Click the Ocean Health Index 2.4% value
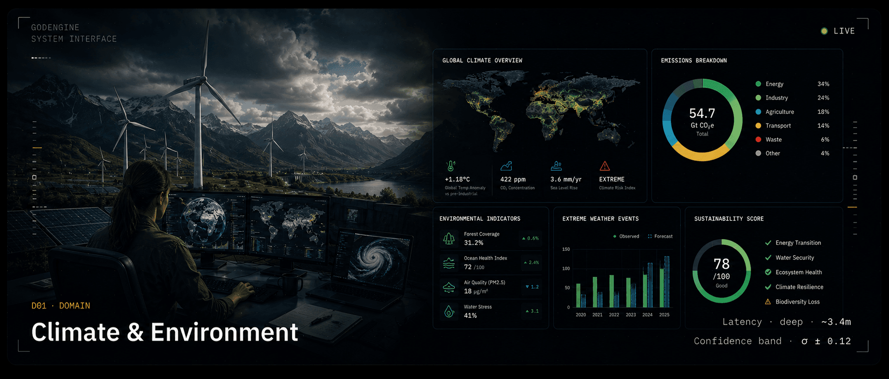 [532, 262]
